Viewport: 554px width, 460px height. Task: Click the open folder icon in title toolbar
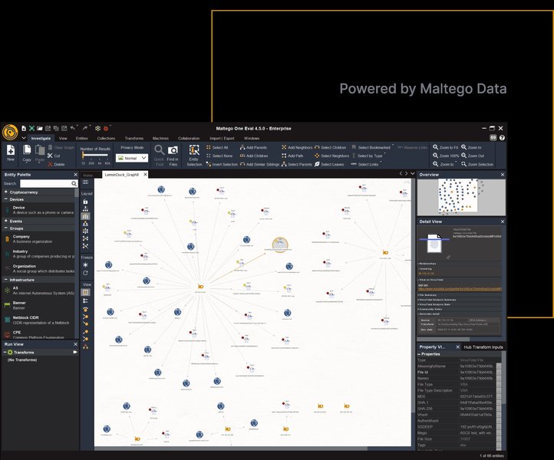coord(40,128)
